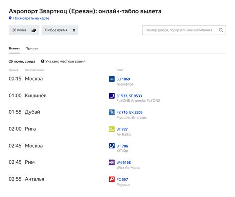Click the Aeroflot logo icon
Viewport: 235px width, 197px height.
pos(112,79)
